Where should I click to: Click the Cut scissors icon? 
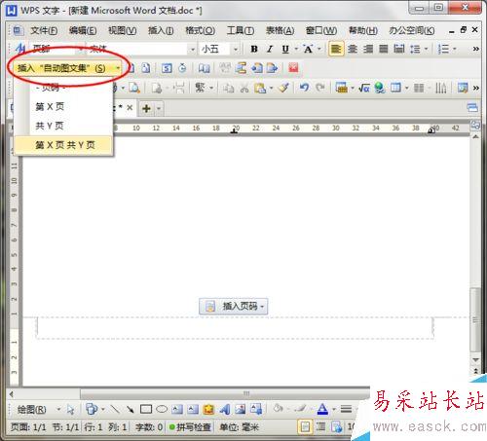244,88
